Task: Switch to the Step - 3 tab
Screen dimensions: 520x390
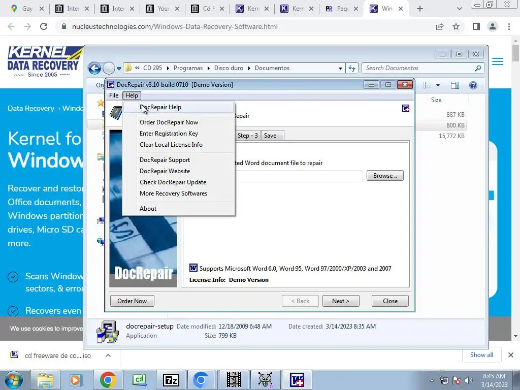Action: (x=247, y=135)
